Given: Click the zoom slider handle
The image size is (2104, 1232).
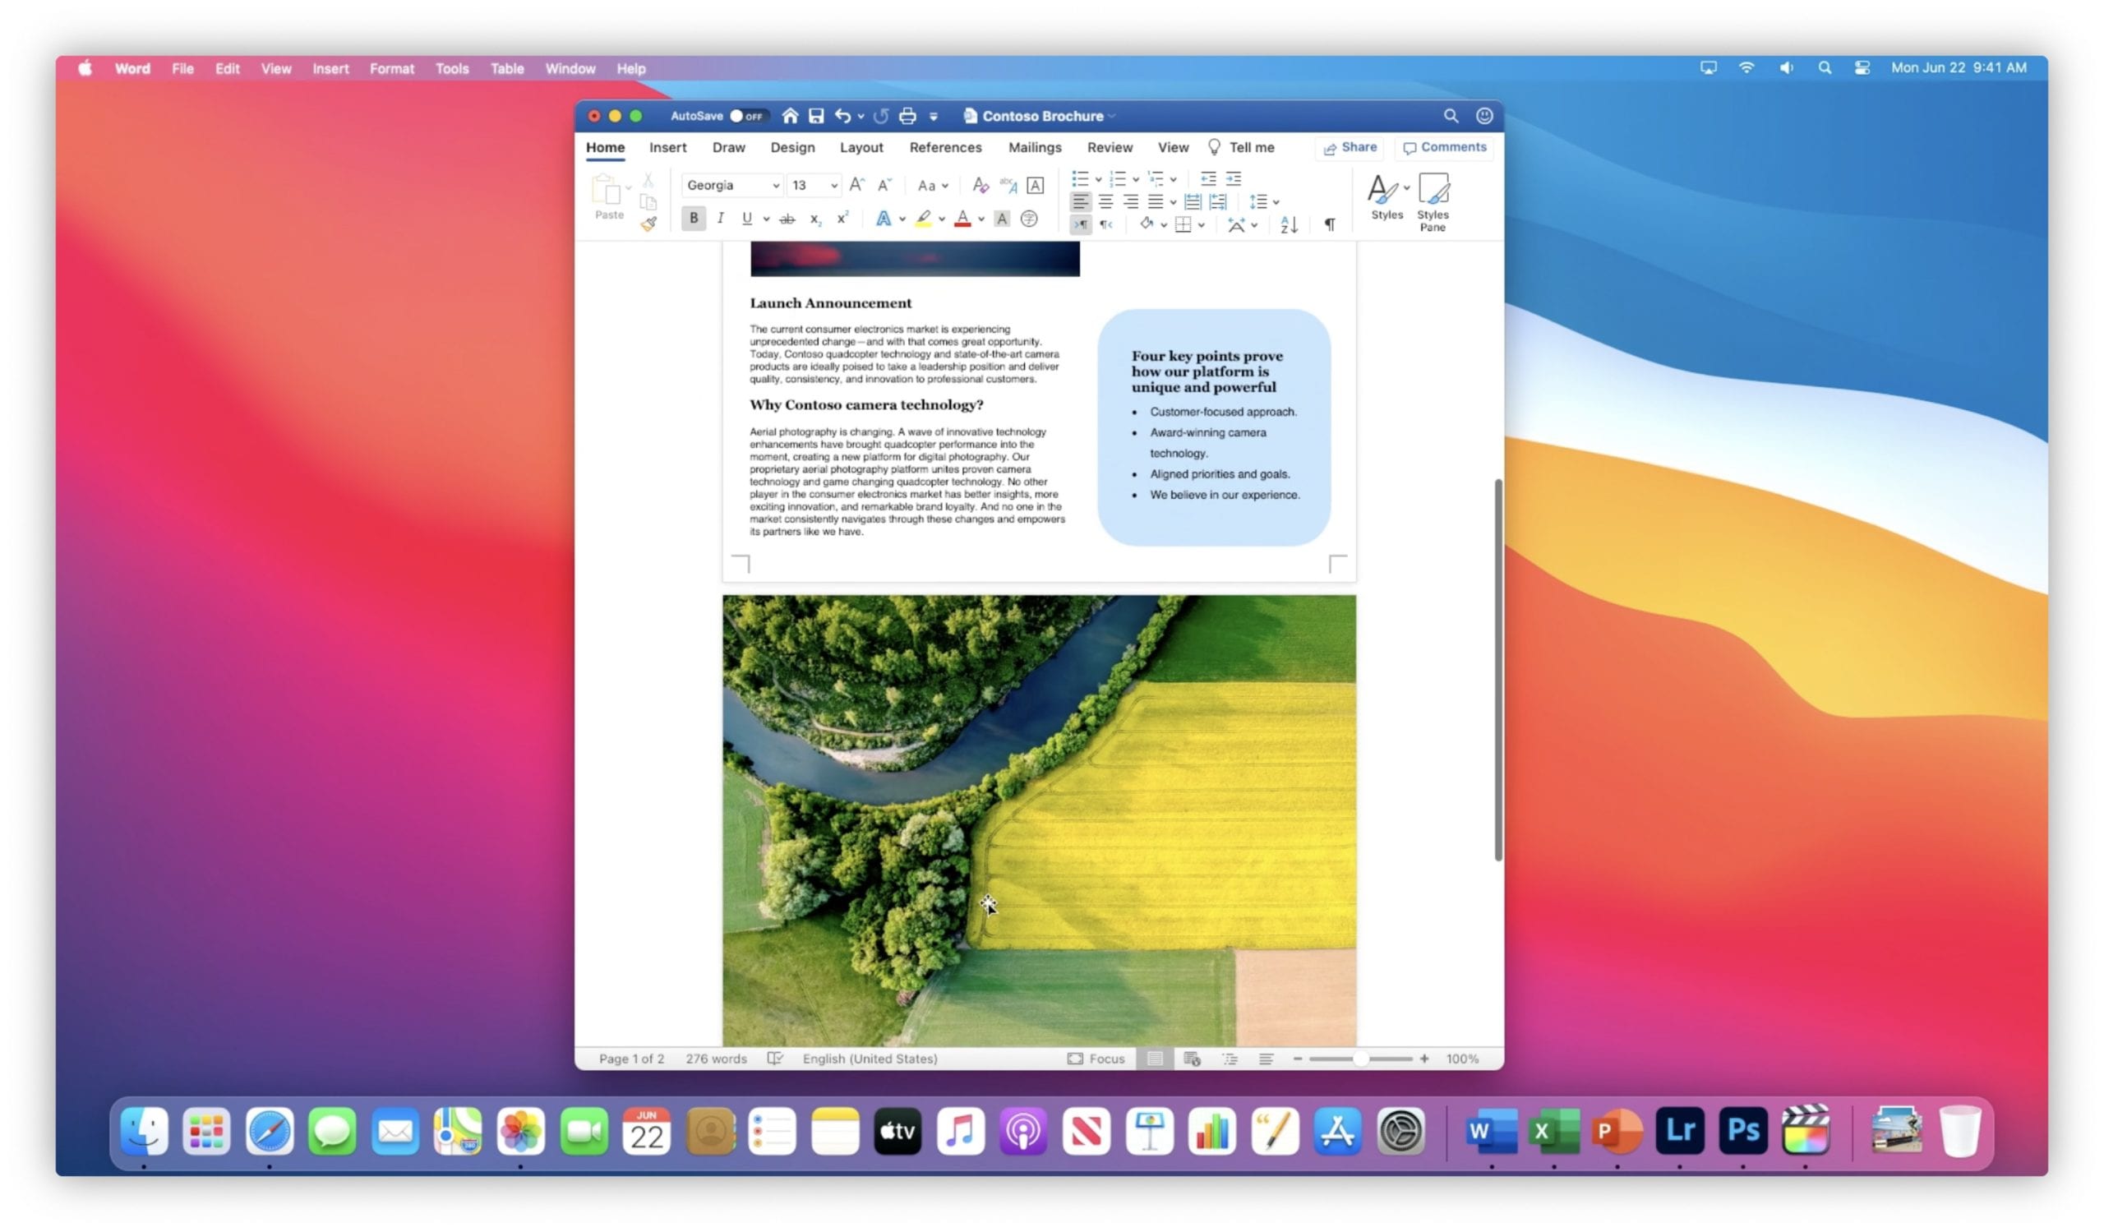Looking at the screenshot, I should 1360,1059.
